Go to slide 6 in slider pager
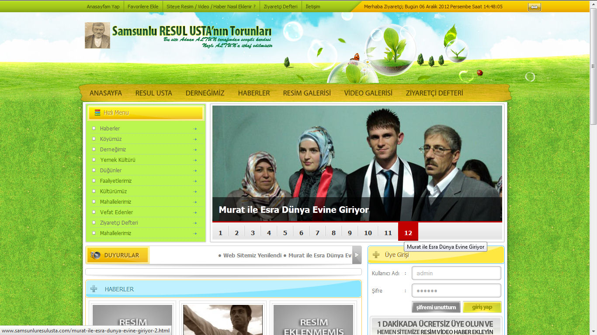 pos(301,232)
